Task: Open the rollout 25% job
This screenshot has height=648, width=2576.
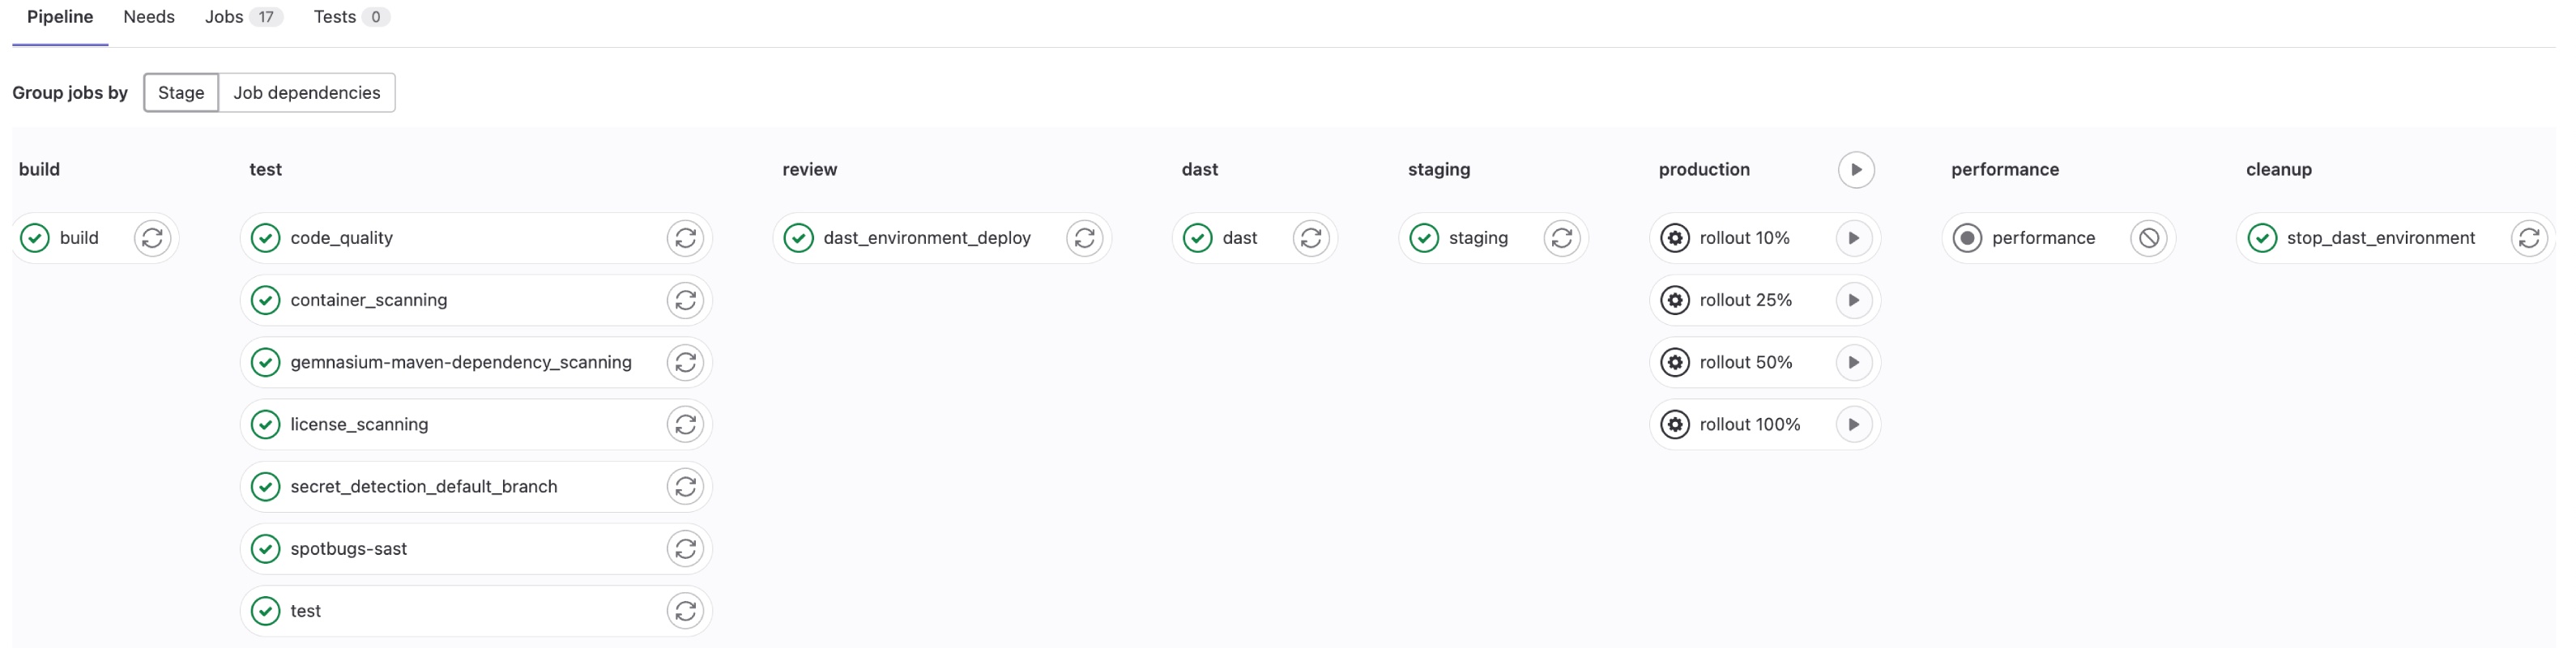Action: tap(1746, 300)
